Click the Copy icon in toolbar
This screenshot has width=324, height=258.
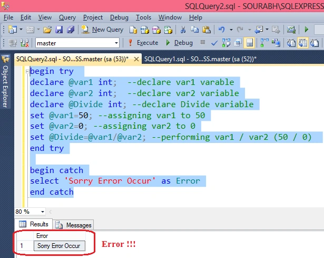click(x=194, y=30)
